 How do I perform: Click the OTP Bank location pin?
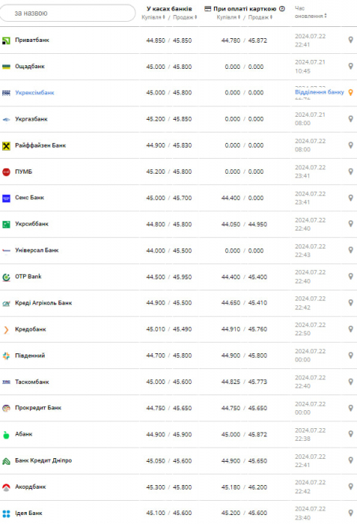[x=351, y=277]
